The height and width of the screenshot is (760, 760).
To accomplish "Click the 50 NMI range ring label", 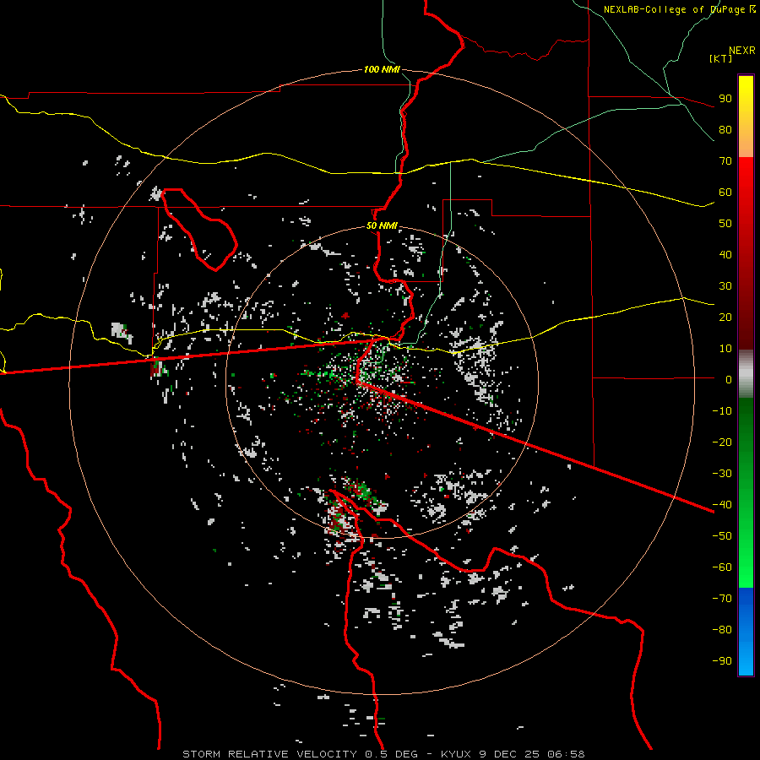I will click(x=382, y=225).
